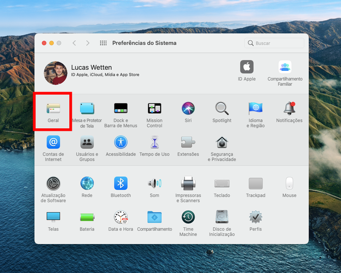Open Data e Hora pane

(x=121, y=217)
